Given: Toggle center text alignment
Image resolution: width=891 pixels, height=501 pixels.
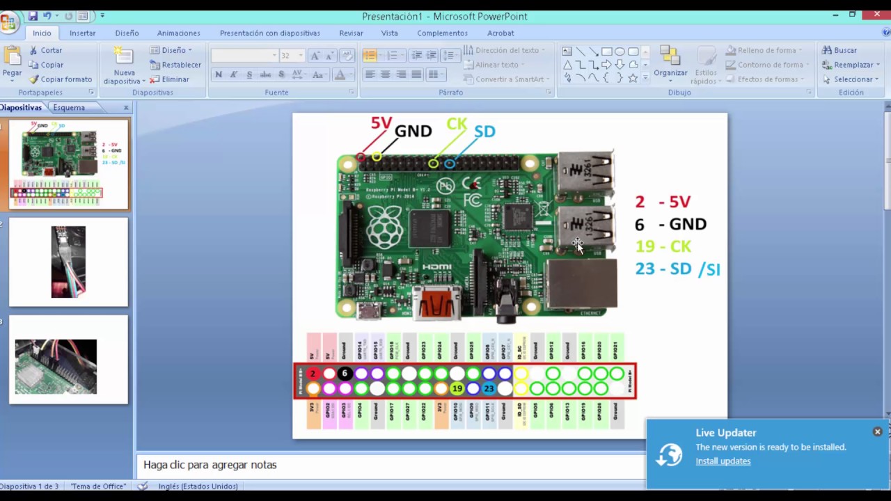Looking at the screenshot, I should (x=385, y=74).
